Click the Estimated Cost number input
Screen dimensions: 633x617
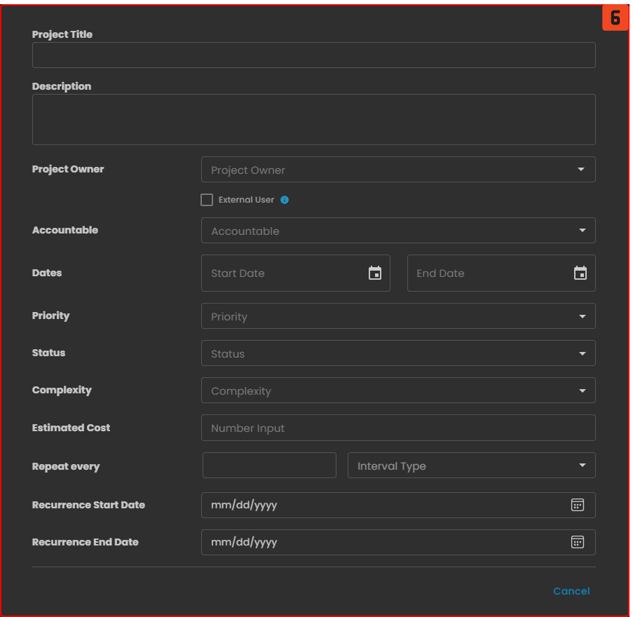(x=397, y=428)
